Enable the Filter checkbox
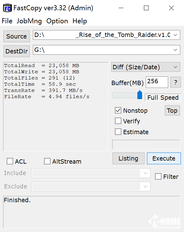184x232 pixels. 158,176
